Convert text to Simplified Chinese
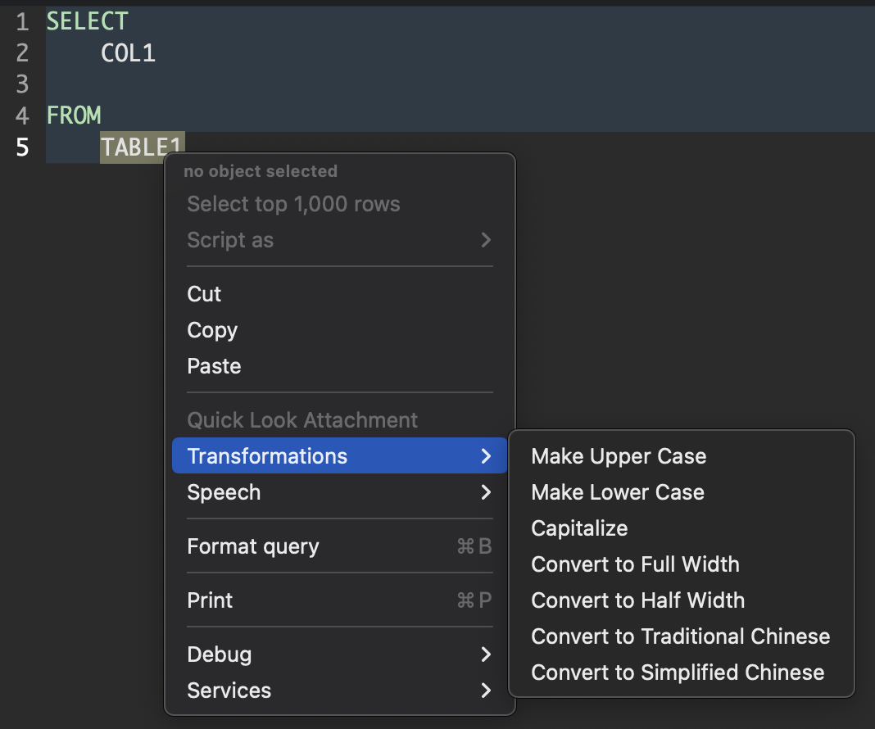 point(678,672)
